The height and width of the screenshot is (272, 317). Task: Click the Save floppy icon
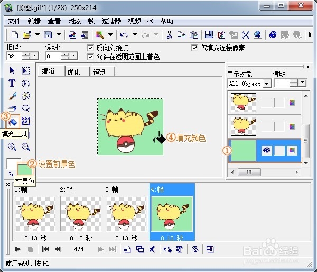[48, 35]
